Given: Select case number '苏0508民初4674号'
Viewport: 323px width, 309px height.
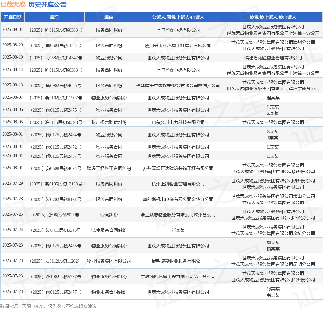Looking at the screenshot, I should [64, 168].
